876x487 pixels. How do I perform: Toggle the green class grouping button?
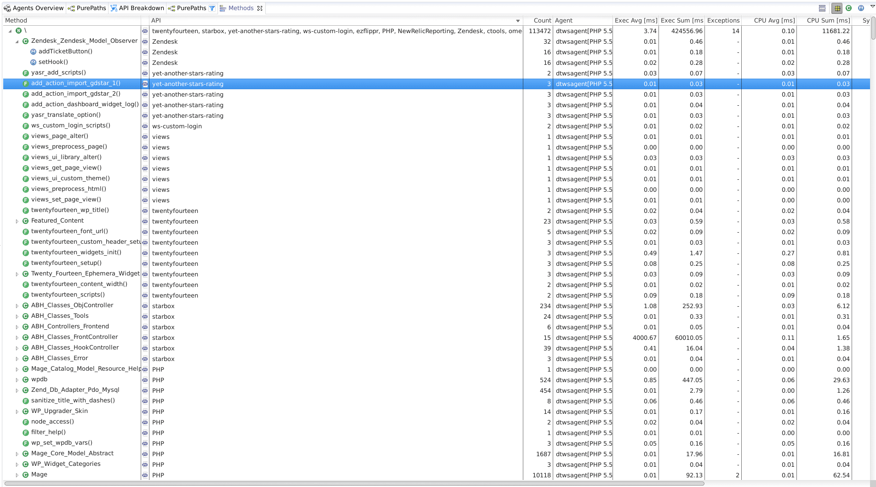click(849, 8)
